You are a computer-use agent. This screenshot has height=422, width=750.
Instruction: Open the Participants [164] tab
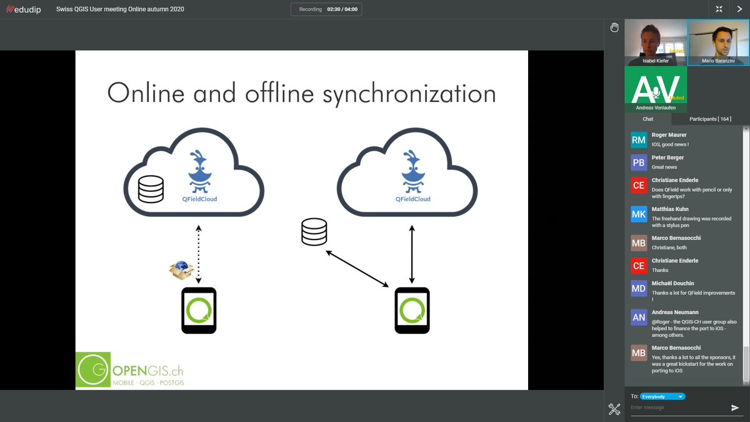[x=710, y=119]
